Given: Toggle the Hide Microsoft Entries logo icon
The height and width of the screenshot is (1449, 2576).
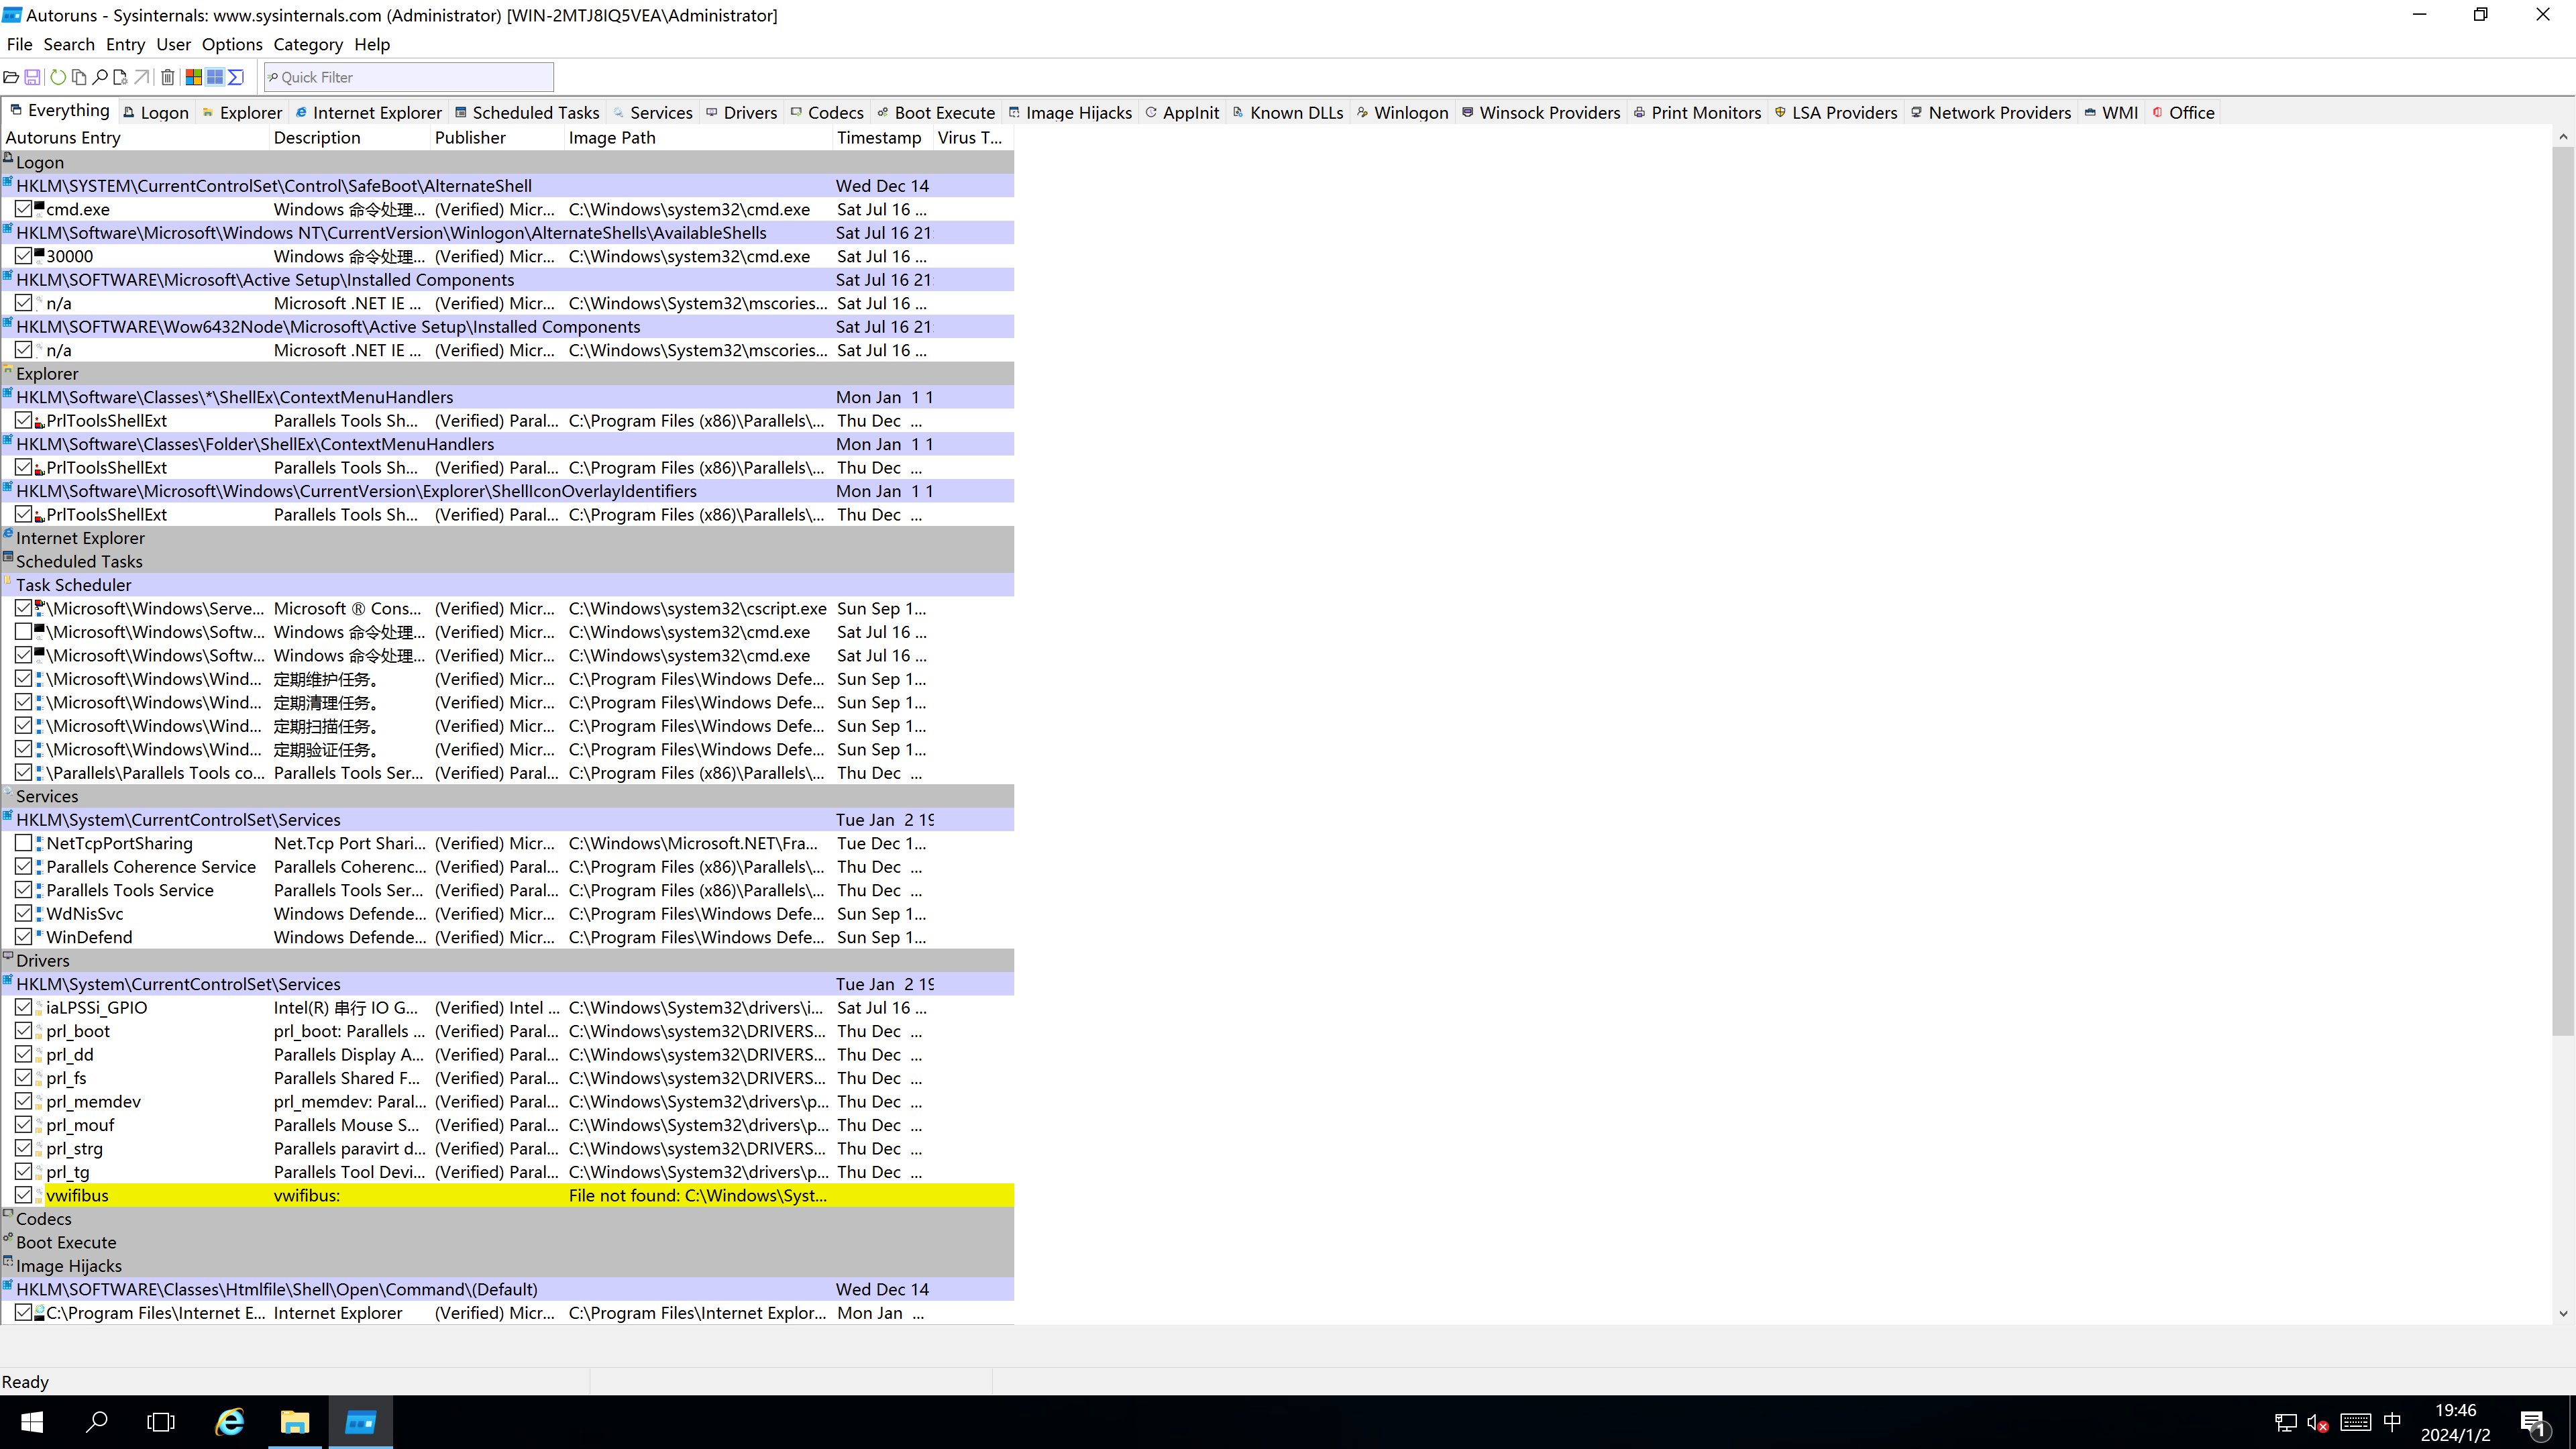Looking at the screenshot, I should (x=194, y=77).
